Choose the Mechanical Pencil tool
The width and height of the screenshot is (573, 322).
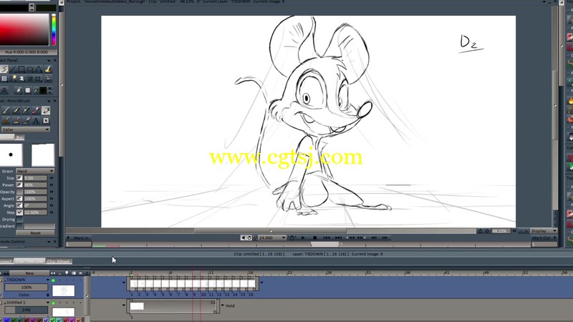pyautogui.click(x=26, y=110)
